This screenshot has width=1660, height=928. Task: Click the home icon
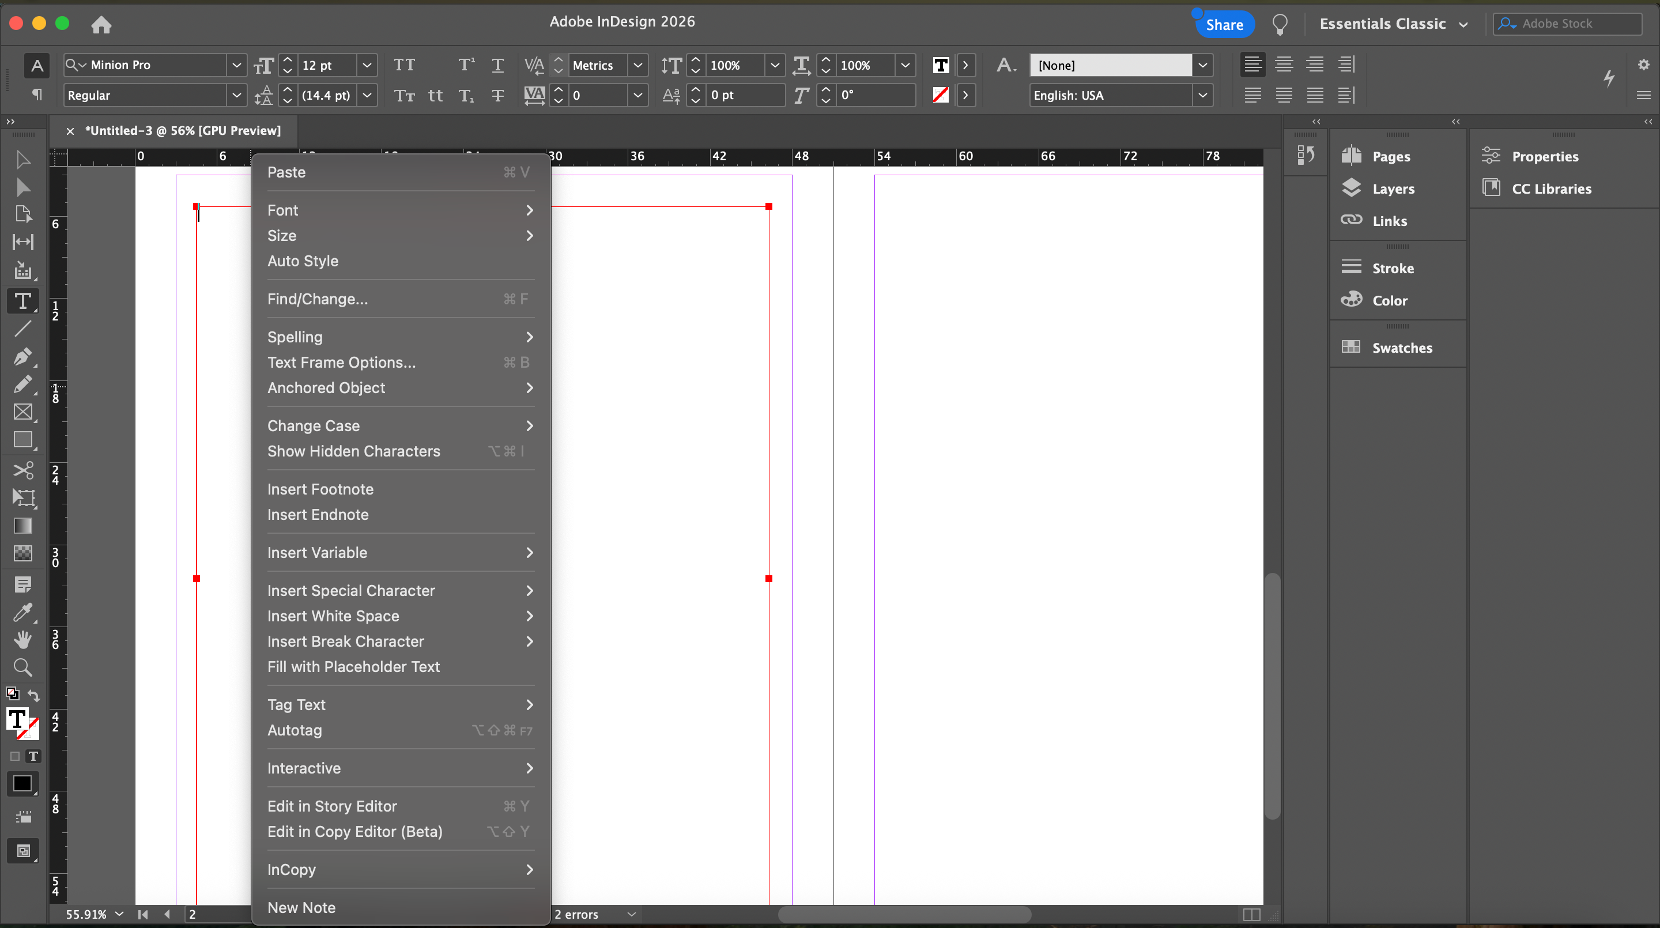(101, 24)
